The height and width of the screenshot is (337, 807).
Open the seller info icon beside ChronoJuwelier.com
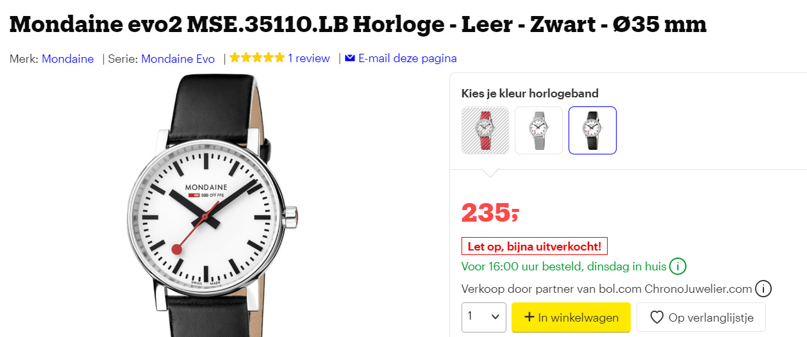[x=763, y=289]
